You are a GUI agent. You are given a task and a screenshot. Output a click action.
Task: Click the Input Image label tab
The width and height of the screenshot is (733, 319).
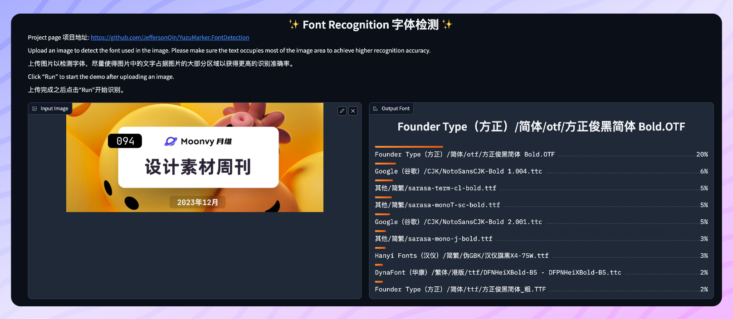[x=50, y=109]
